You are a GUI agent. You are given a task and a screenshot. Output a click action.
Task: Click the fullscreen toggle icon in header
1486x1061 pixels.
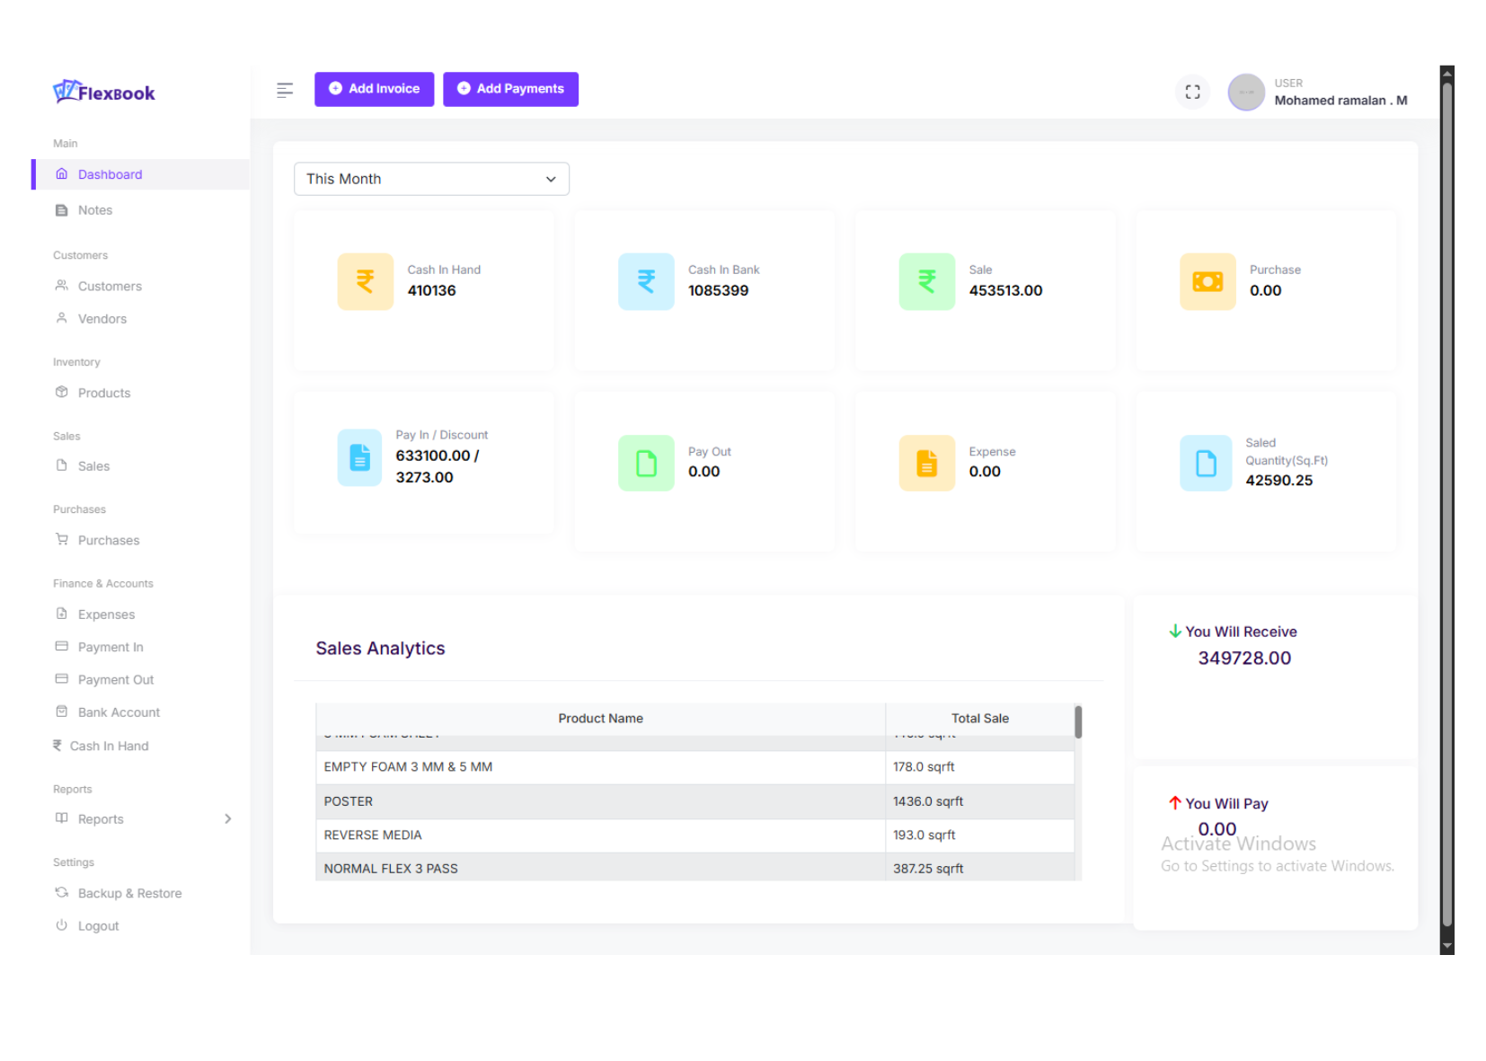pyautogui.click(x=1192, y=92)
